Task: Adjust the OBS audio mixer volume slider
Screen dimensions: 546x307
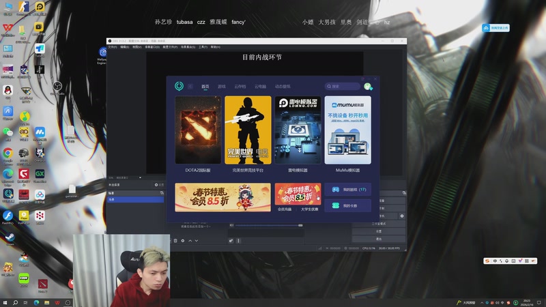Action: (269, 225)
